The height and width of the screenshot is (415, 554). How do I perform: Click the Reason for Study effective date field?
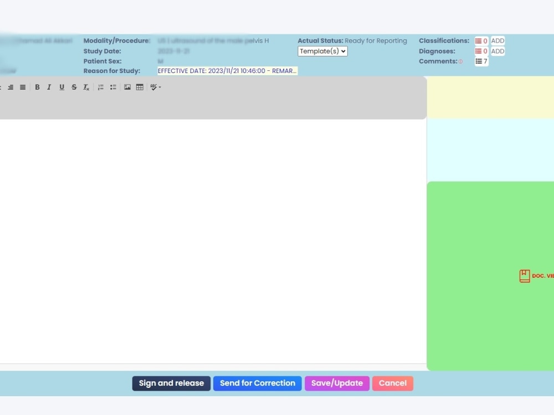coord(227,70)
